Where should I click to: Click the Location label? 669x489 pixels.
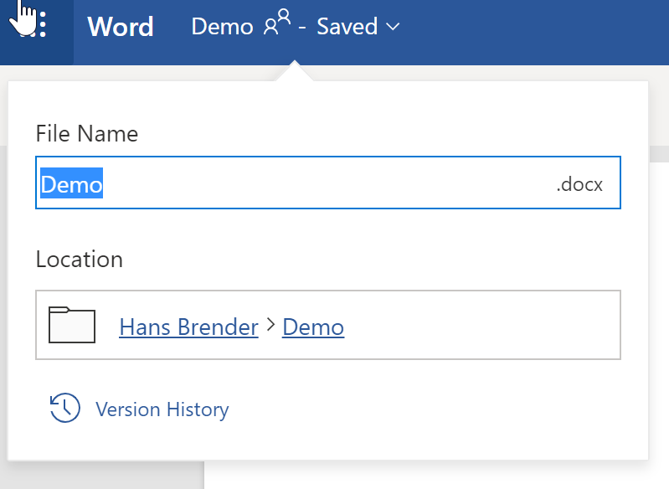click(80, 260)
